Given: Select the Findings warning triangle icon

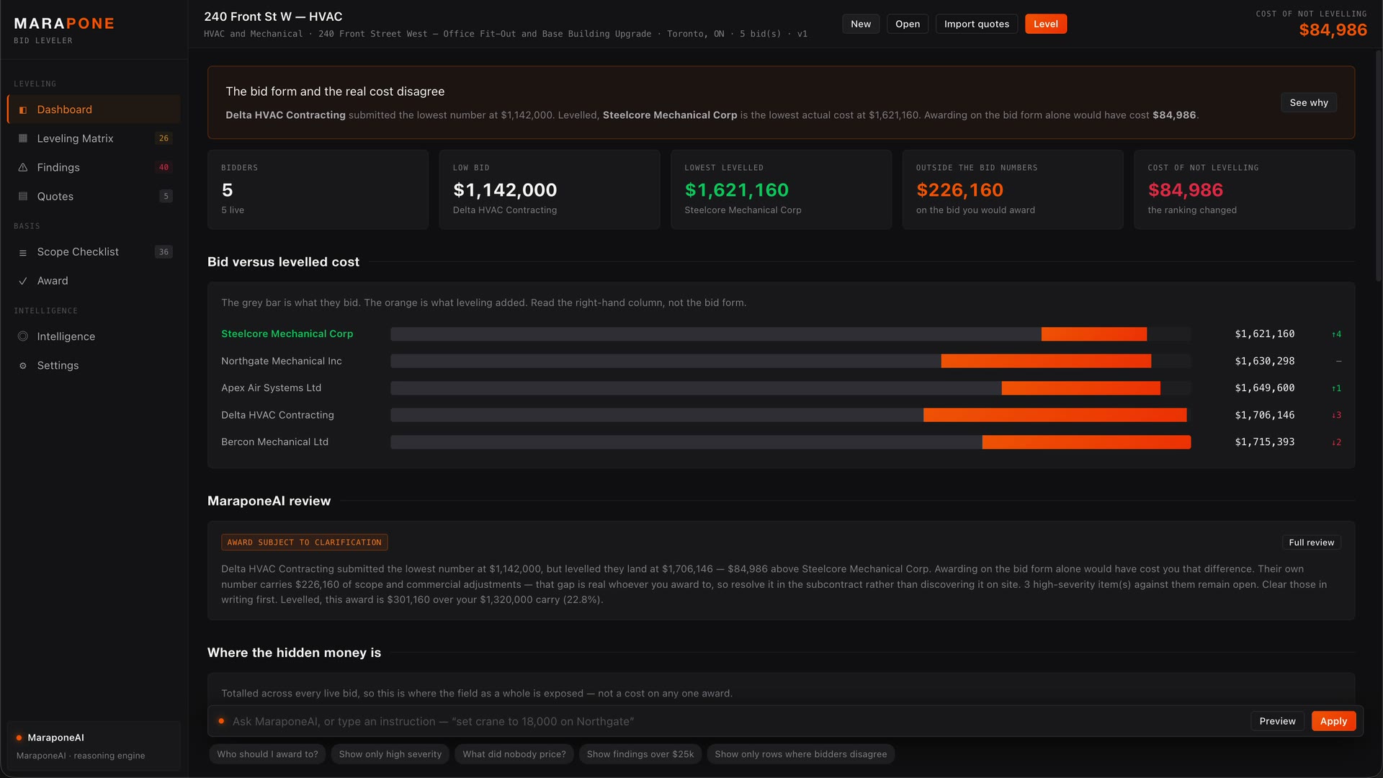Looking at the screenshot, I should coord(23,167).
